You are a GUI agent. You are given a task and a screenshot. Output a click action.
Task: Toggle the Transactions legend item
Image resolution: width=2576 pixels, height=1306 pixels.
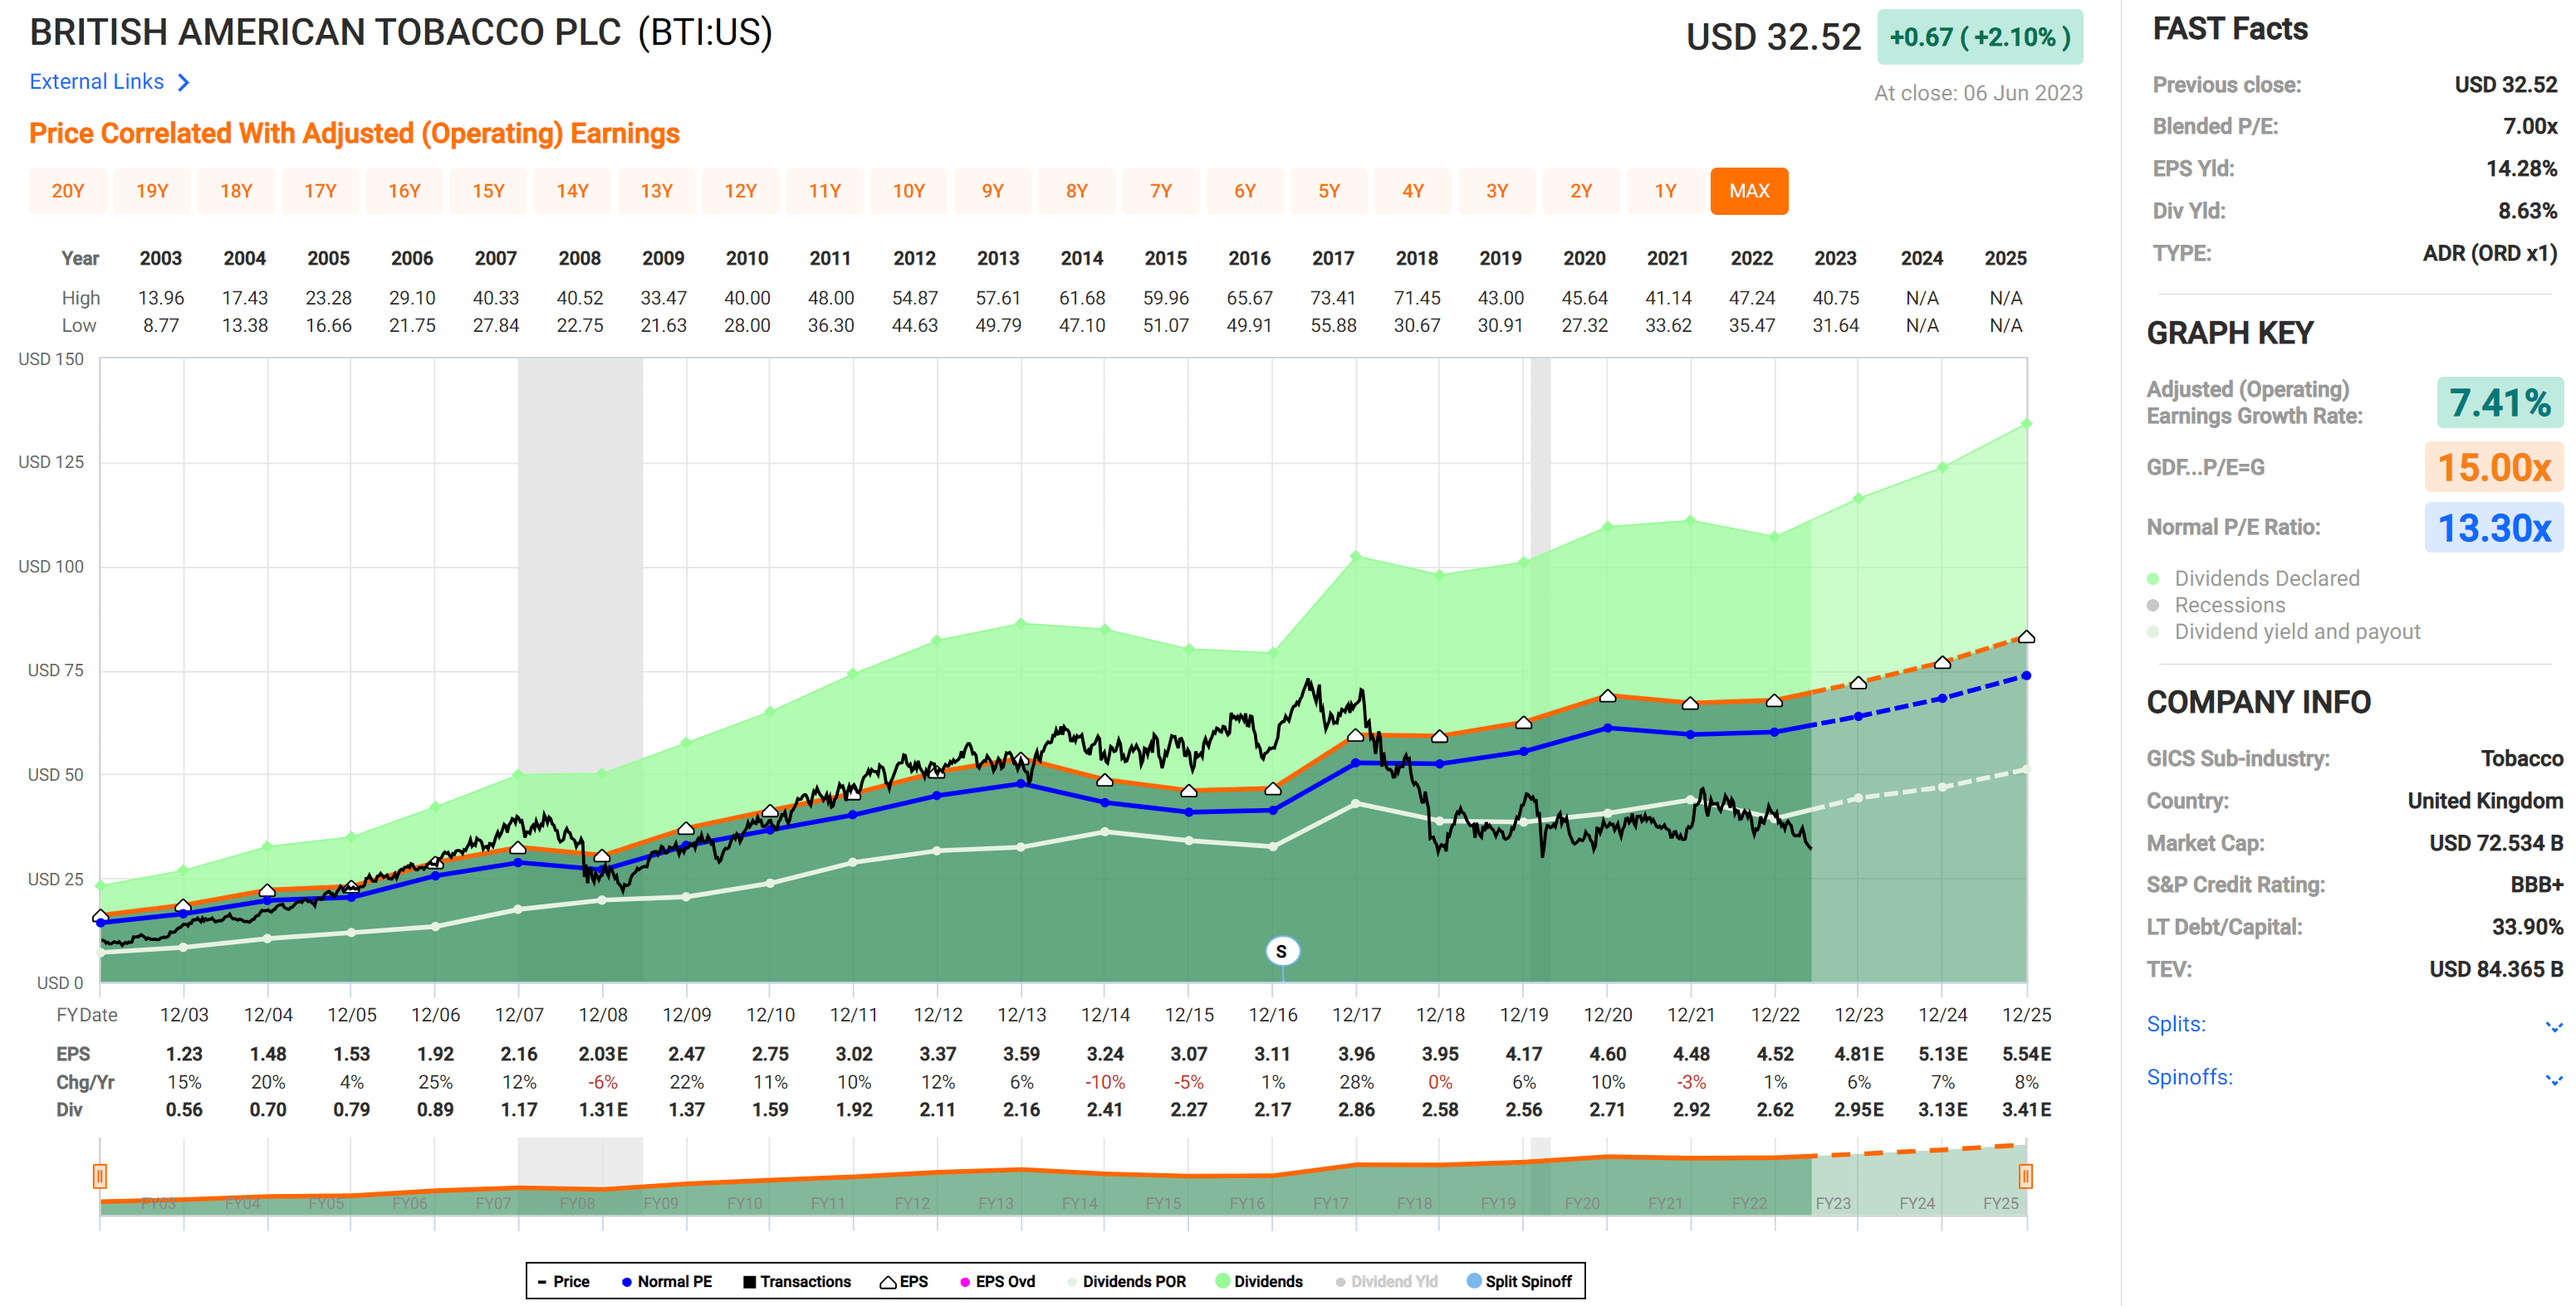[796, 1281]
